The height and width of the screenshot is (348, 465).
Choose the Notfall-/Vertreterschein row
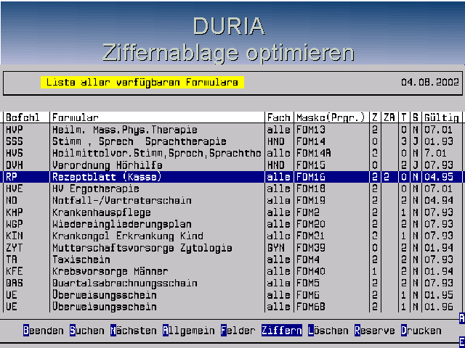click(232, 200)
